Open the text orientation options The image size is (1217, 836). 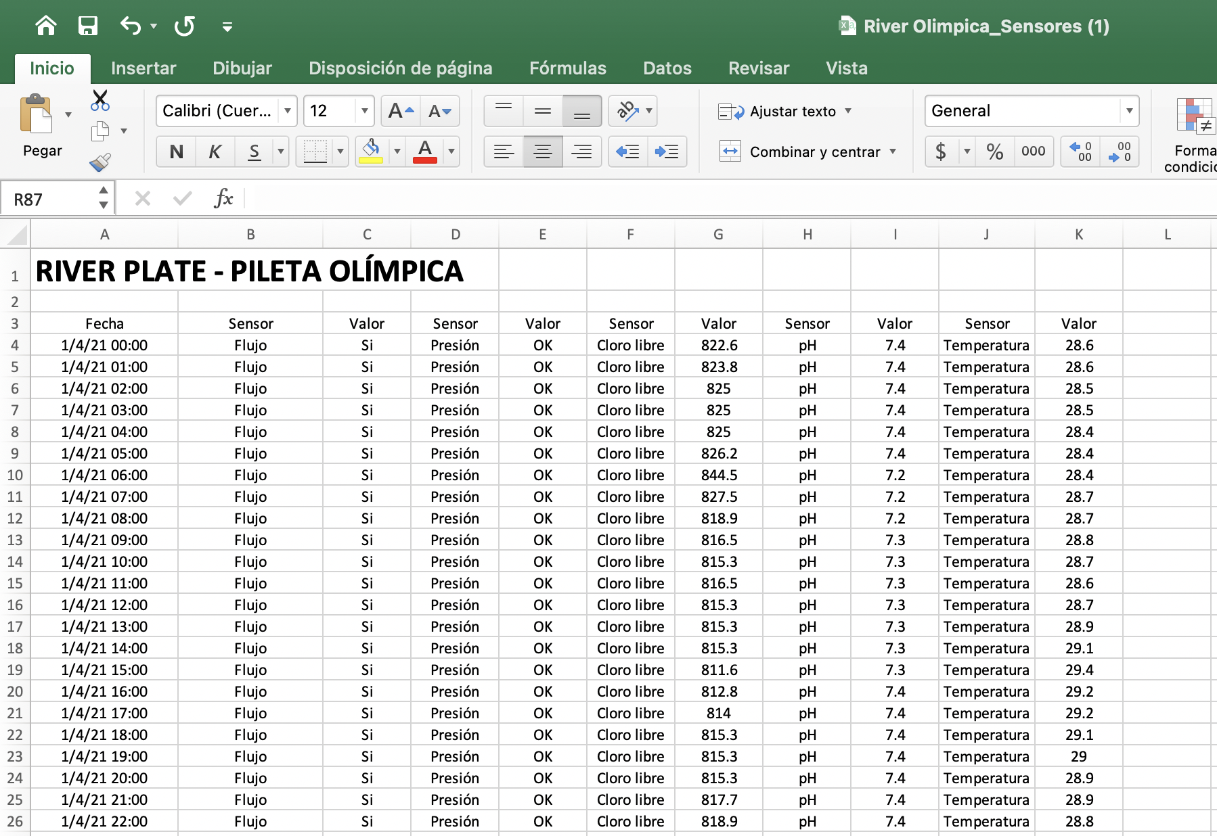634,111
